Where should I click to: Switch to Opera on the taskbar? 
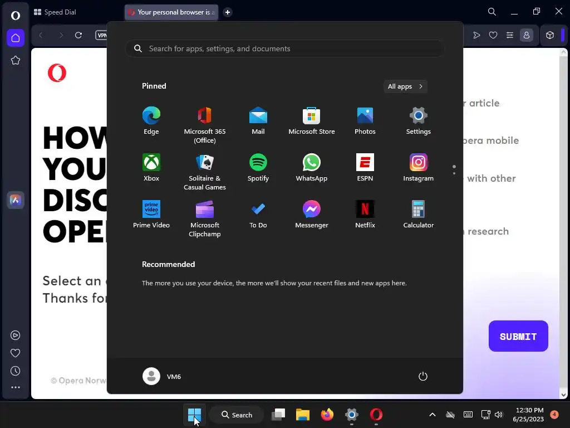tap(376, 415)
